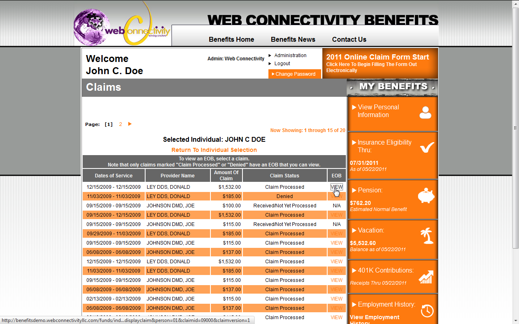Click the piggy bank Pension icon
Image resolution: width=519 pixels, height=324 pixels.
(426, 196)
